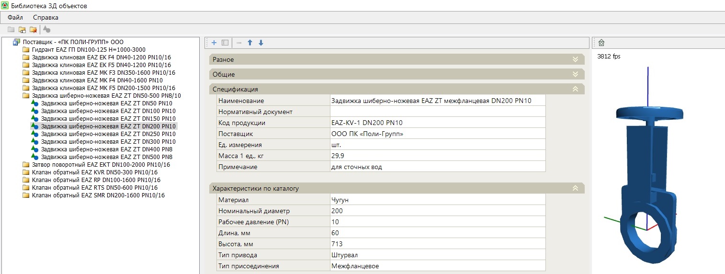Click the blue plus add-property icon
Image resolution: width=725 pixels, height=274 pixels.
(x=214, y=43)
